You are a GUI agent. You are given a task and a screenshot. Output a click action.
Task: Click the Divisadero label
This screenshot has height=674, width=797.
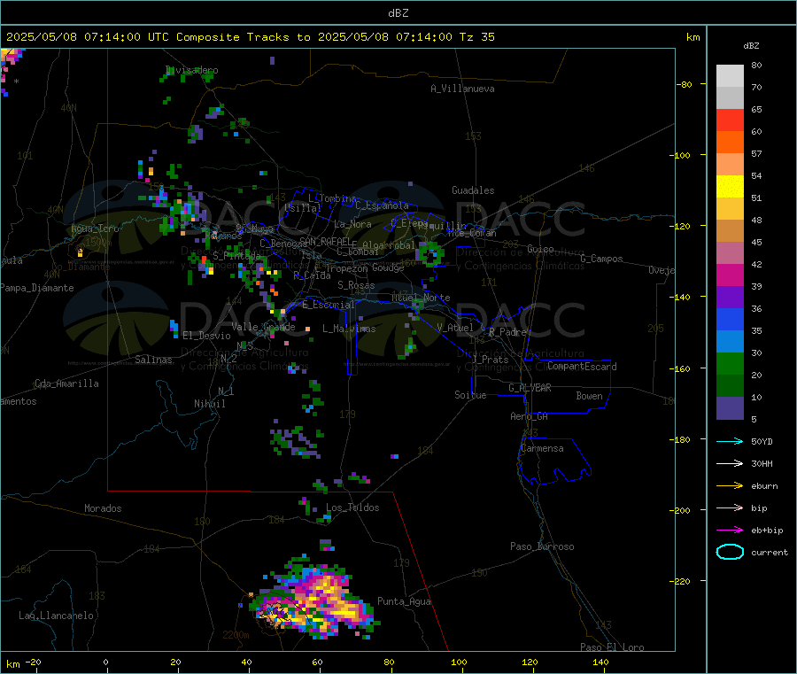[x=191, y=70]
